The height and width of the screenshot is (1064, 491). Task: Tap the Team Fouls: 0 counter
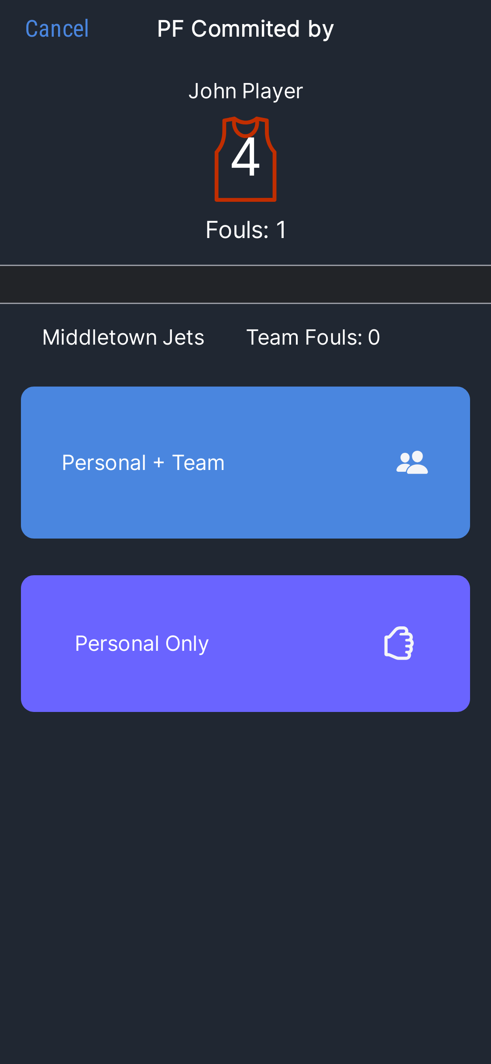(313, 337)
